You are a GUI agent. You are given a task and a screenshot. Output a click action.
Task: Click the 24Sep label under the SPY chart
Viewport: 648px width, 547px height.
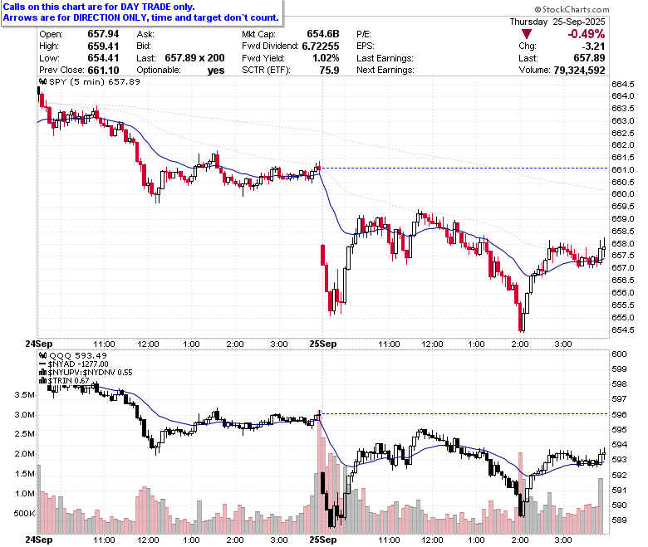[39, 344]
